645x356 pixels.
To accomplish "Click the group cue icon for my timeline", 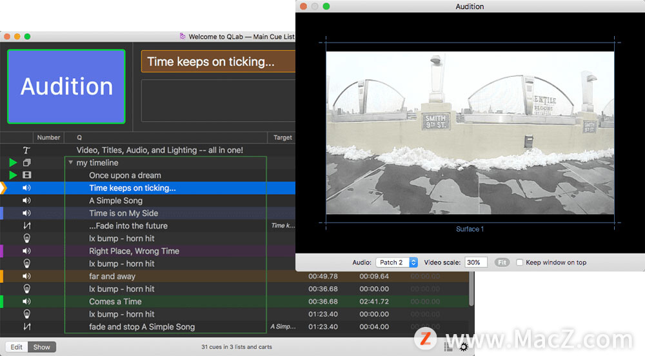I will [26, 163].
